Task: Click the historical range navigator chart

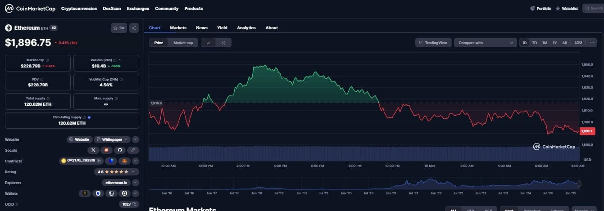Action: (363, 184)
